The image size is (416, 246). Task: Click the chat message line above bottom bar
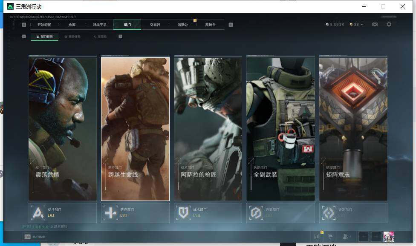click(45, 227)
